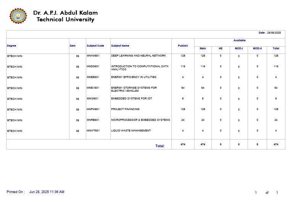293x208 pixels.
Task: Click the last-column grand total 474
Action: [x=276, y=145]
